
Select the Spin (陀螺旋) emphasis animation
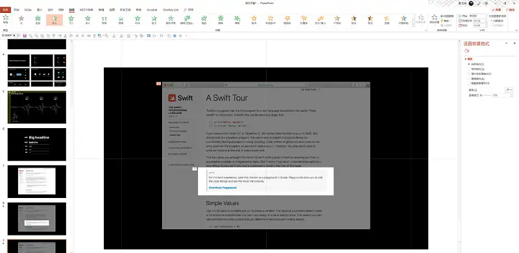tap(304, 20)
